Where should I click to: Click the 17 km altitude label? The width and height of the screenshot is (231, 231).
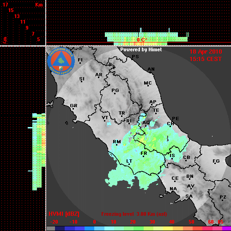[6, 5]
